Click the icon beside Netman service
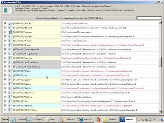This screenshot has width=164, height=123. click(x=10, y=45)
